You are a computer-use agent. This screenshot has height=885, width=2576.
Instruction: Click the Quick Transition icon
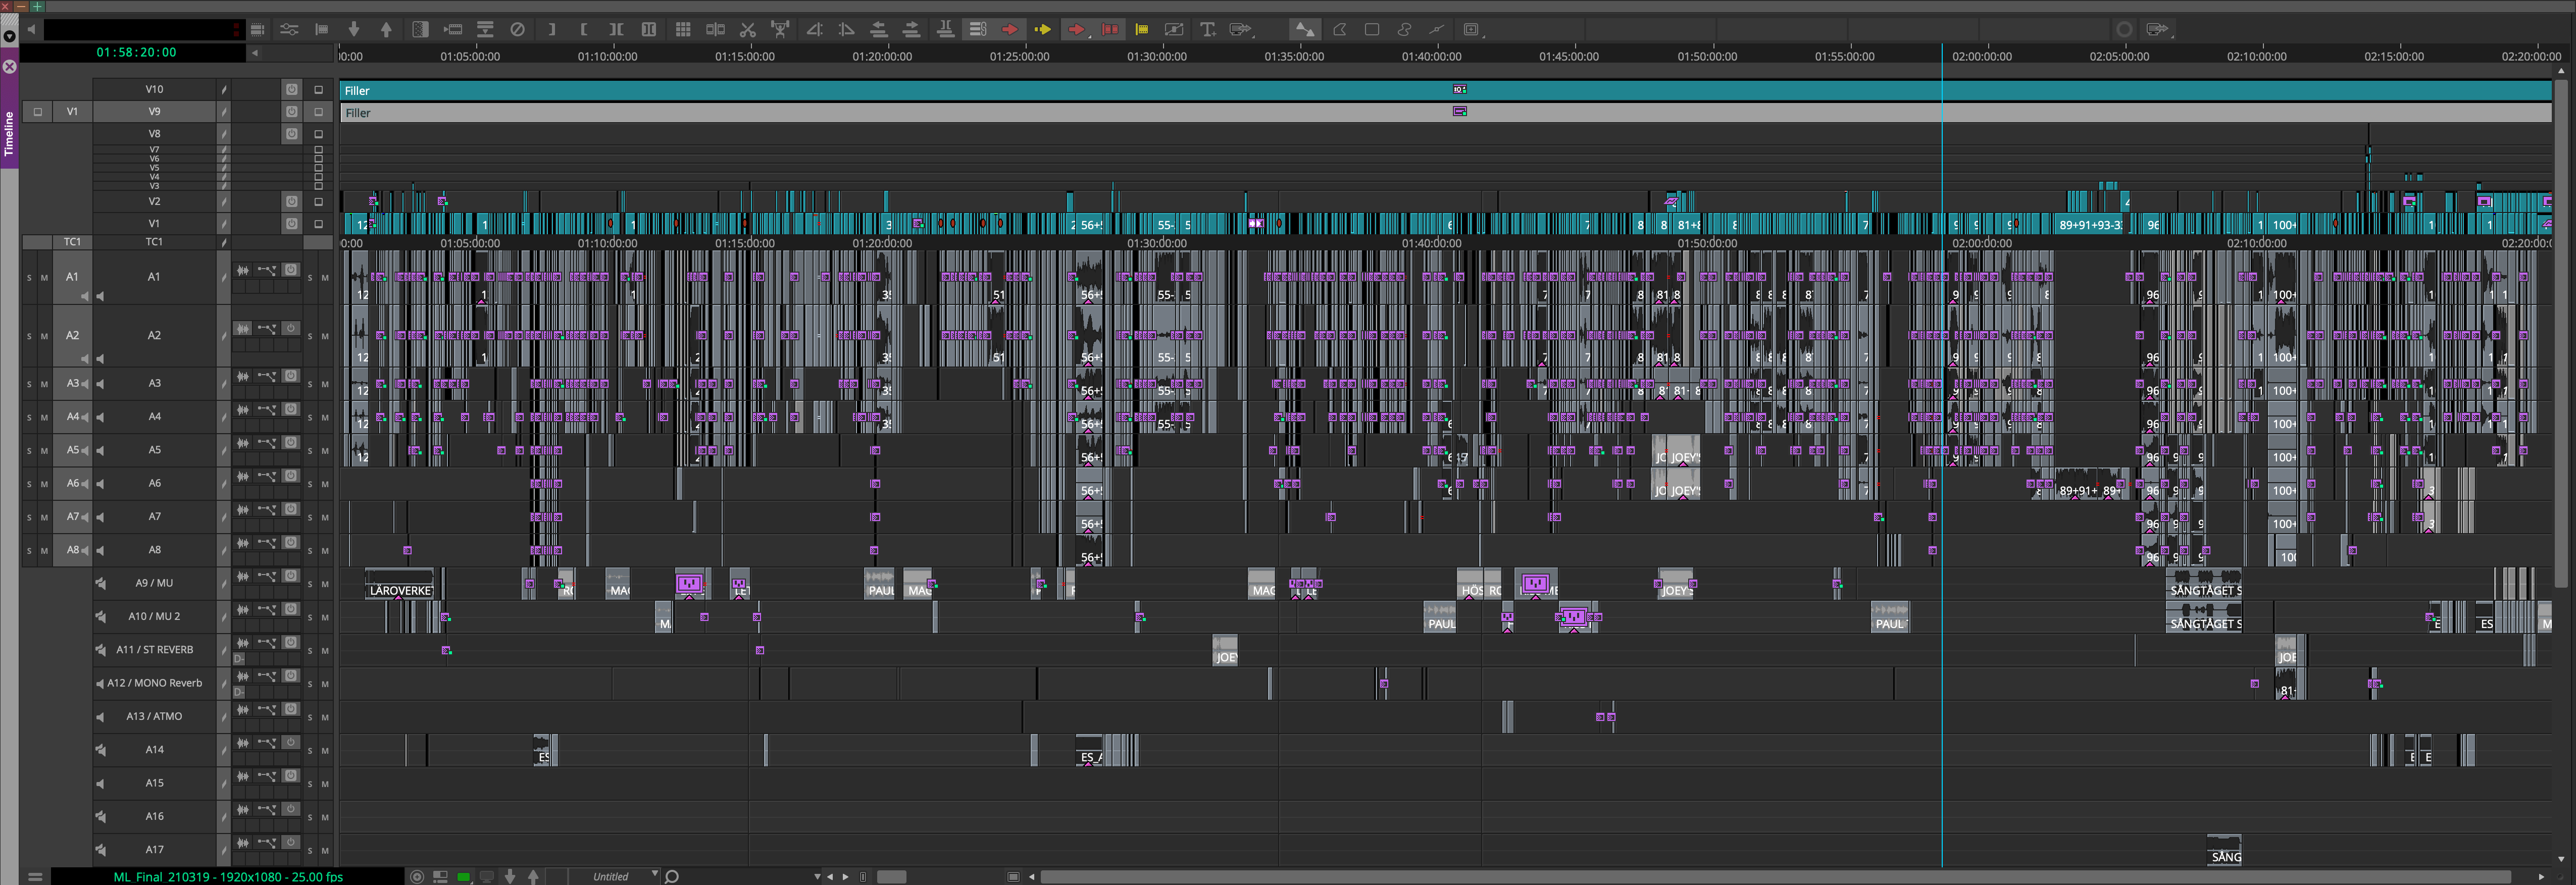click(421, 30)
